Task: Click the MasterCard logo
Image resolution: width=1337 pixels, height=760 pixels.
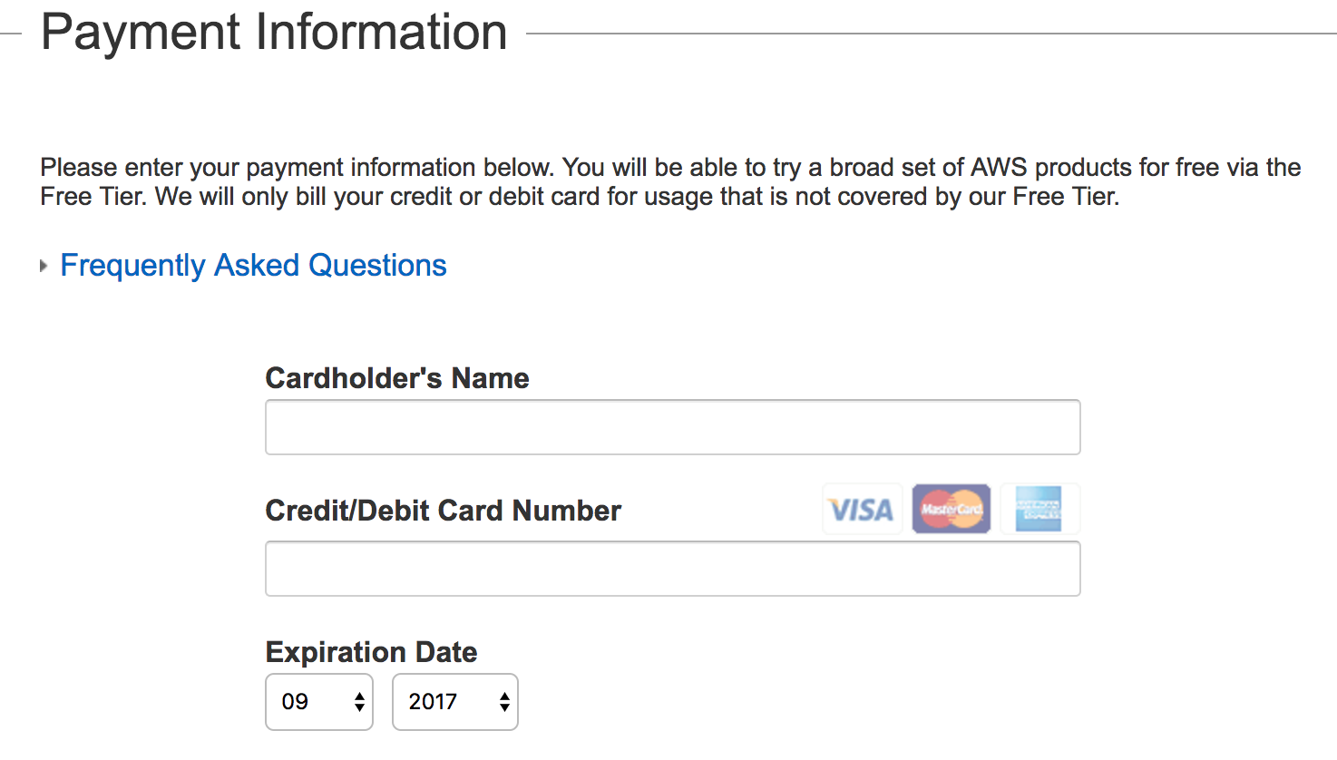Action: coord(951,509)
